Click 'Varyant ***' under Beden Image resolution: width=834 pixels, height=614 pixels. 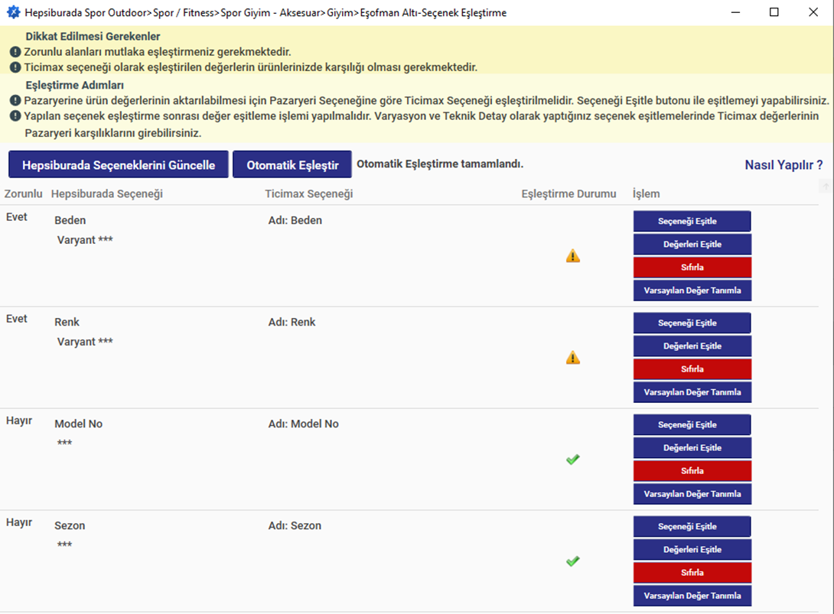pos(85,240)
